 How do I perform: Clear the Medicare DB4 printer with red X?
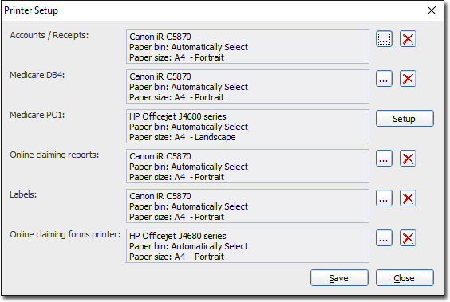[408, 79]
